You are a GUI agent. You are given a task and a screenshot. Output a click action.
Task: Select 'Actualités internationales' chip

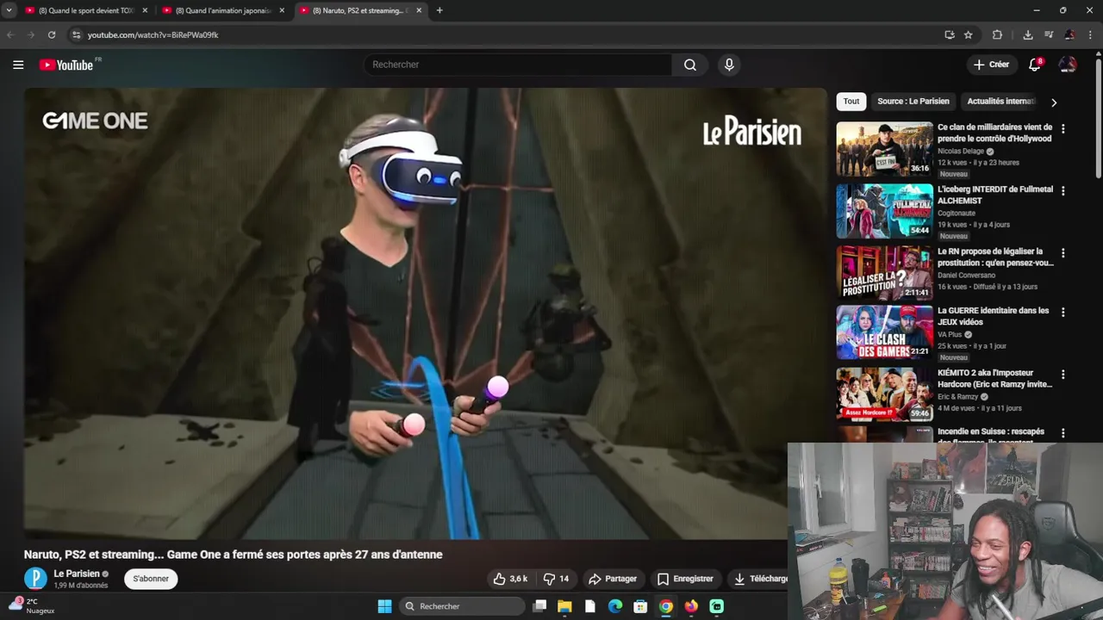pos(1000,102)
